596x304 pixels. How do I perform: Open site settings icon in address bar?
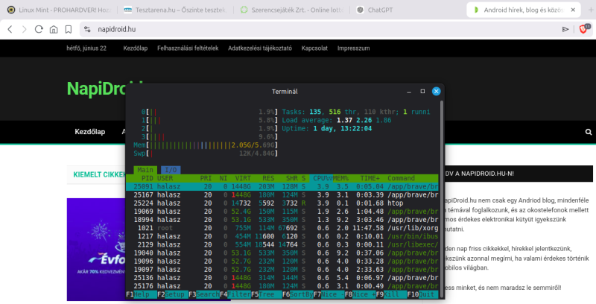[x=87, y=29]
